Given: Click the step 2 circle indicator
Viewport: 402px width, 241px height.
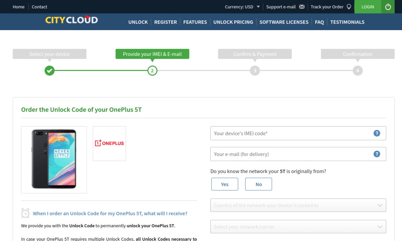Looking at the screenshot, I should pos(152,71).
